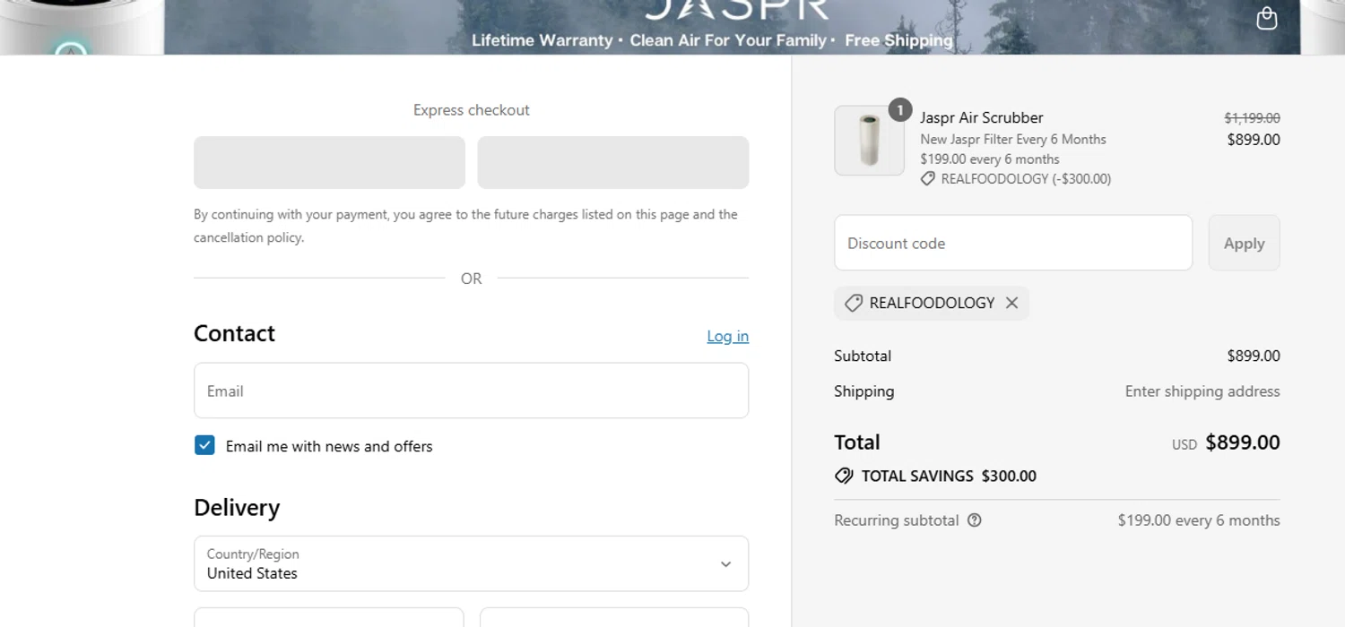Open the shopping bag cart icon

[x=1266, y=18]
